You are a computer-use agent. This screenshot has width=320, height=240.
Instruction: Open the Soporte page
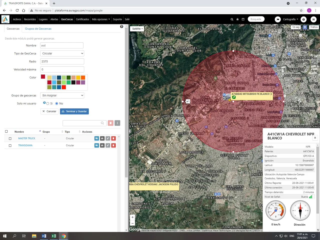(117, 19)
